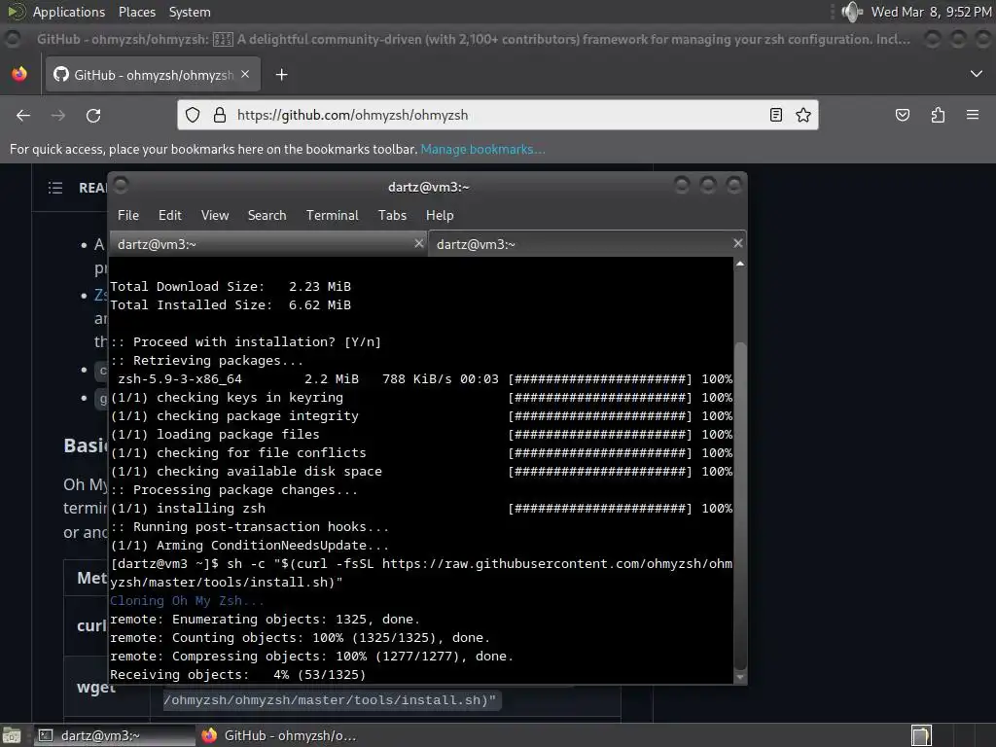Click the show desktop icon in taskbar
The height and width of the screenshot is (747, 996).
[12, 735]
